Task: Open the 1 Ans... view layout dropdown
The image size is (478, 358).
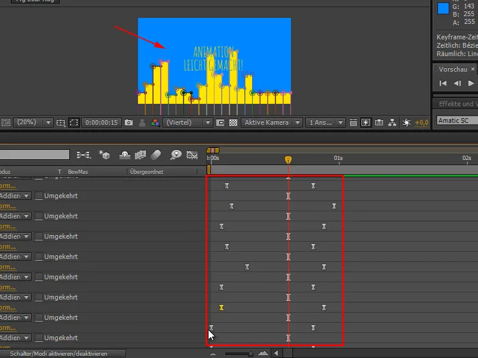Action: (x=325, y=122)
